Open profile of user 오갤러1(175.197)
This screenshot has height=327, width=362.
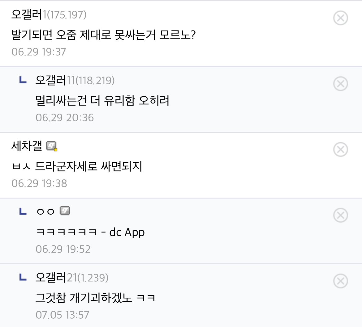click(x=49, y=15)
